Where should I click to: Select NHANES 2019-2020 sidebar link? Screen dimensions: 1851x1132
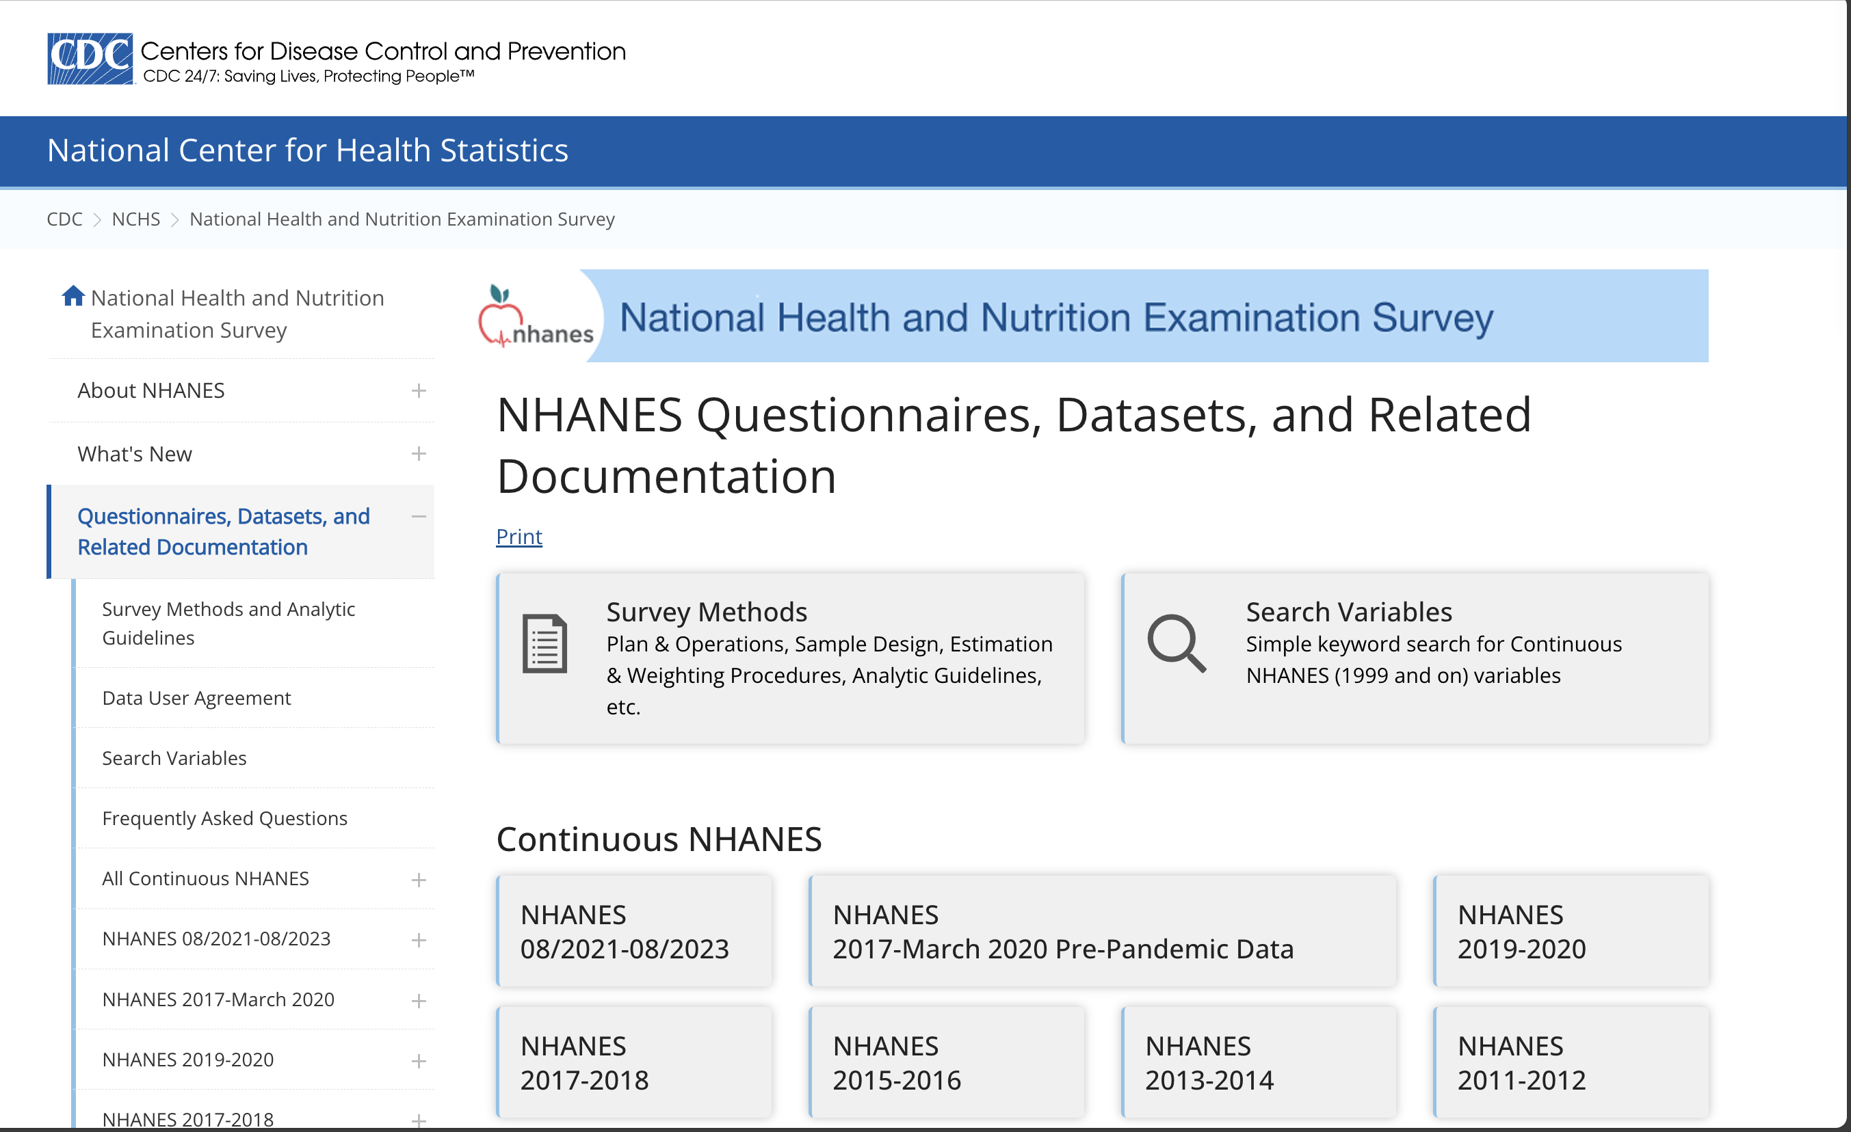(x=188, y=1059)
